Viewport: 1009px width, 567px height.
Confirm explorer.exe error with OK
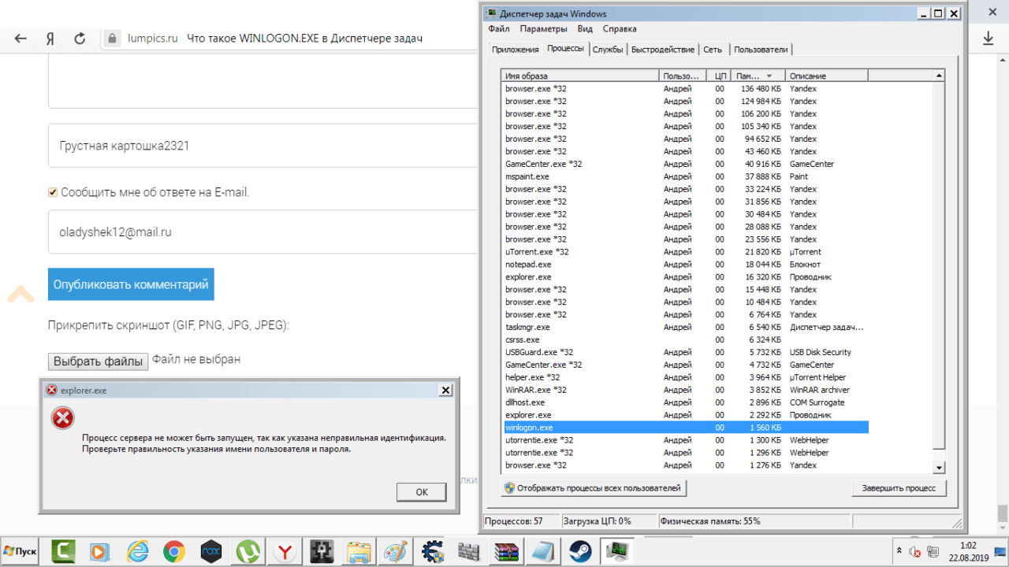click(421, 491)
